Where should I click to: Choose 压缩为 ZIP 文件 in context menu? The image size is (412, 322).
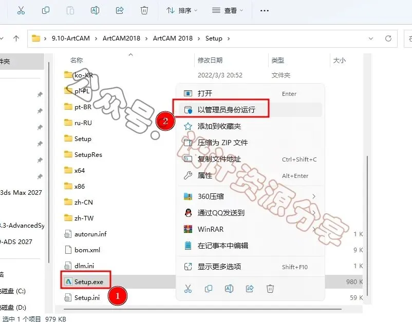coord(250,143)
